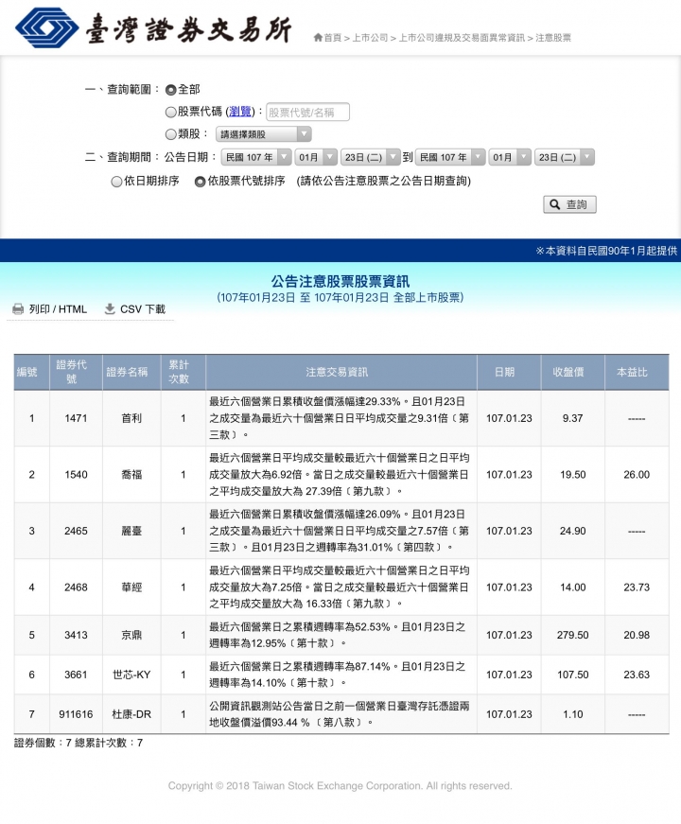Open the 請選擇類股 category dropdown

click(263, 134)
